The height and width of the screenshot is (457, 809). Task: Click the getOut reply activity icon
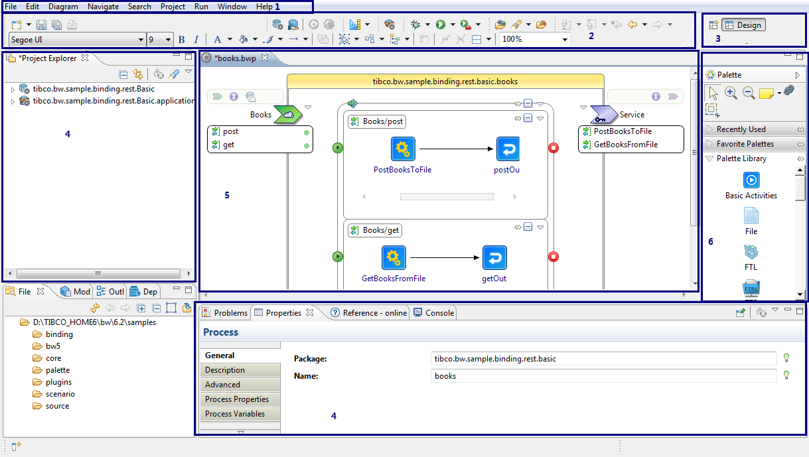point(494,257)
